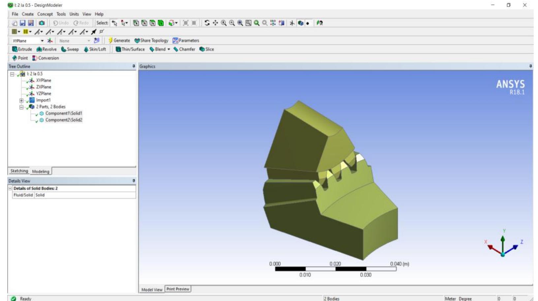Pin the Details View panel
Image resolution: width=538 pixels, height=301 pixels.
click(x=134, y=181)
